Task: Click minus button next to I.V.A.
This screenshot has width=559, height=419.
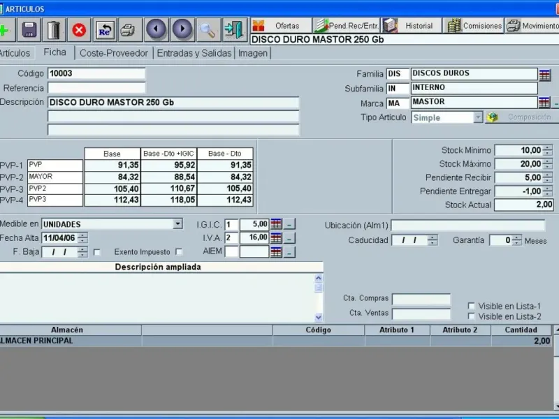Action: coord(289,238)
